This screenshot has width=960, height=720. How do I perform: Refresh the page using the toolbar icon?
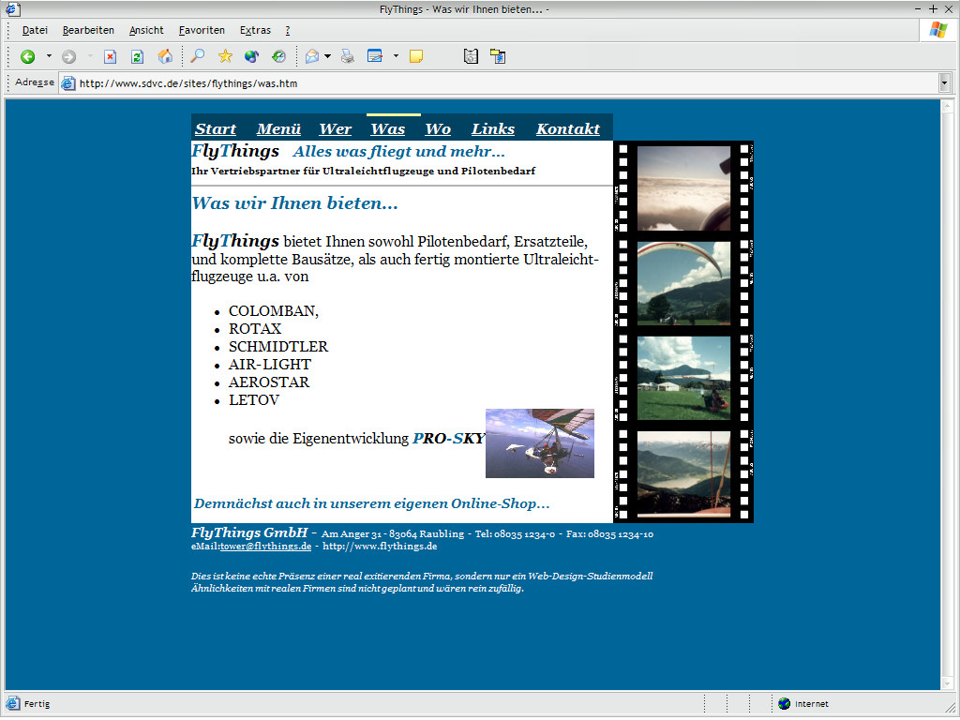tap(137, 57)
